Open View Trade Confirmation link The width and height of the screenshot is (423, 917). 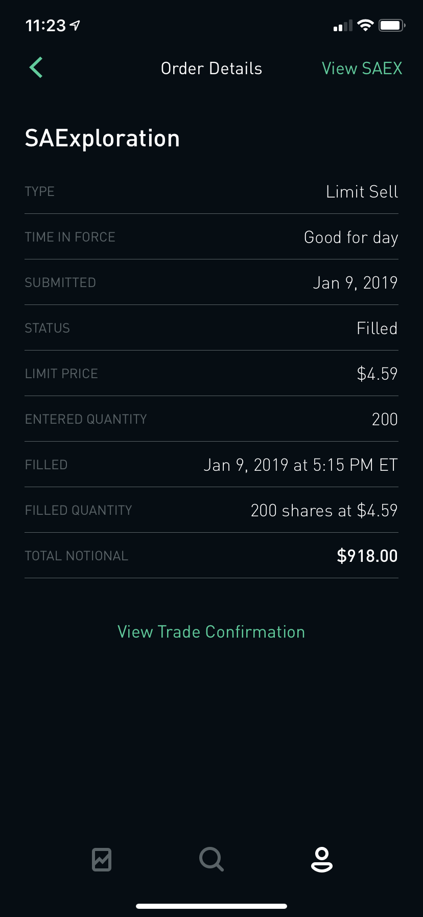tap(211, 632)
